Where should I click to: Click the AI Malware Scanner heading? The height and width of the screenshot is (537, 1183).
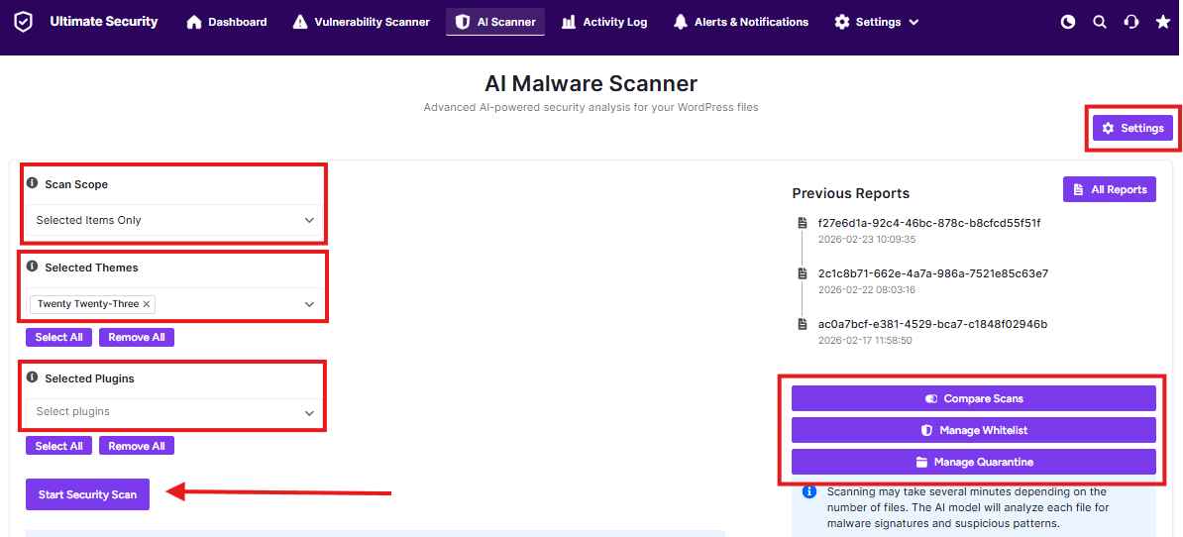[x=591, y=83]
